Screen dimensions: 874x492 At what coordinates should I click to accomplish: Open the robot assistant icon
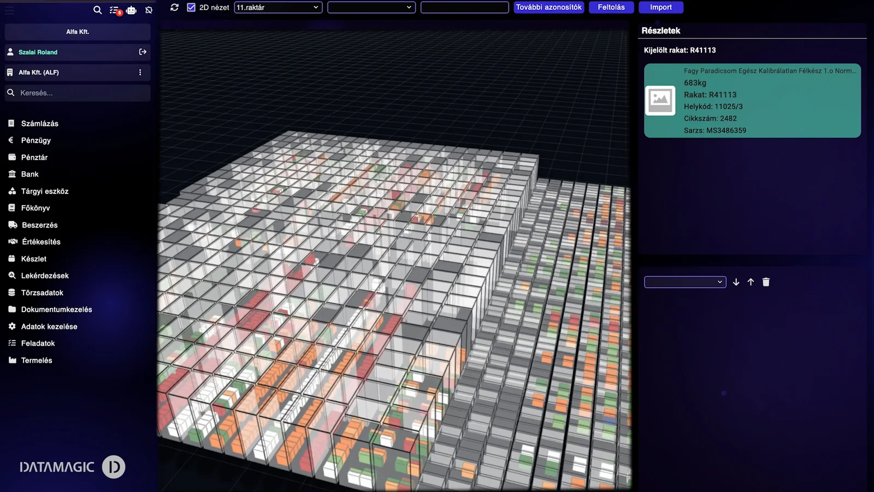[x=131, y=10]
